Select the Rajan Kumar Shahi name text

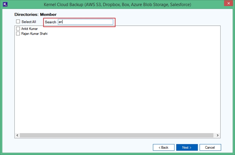coord(34,33)
